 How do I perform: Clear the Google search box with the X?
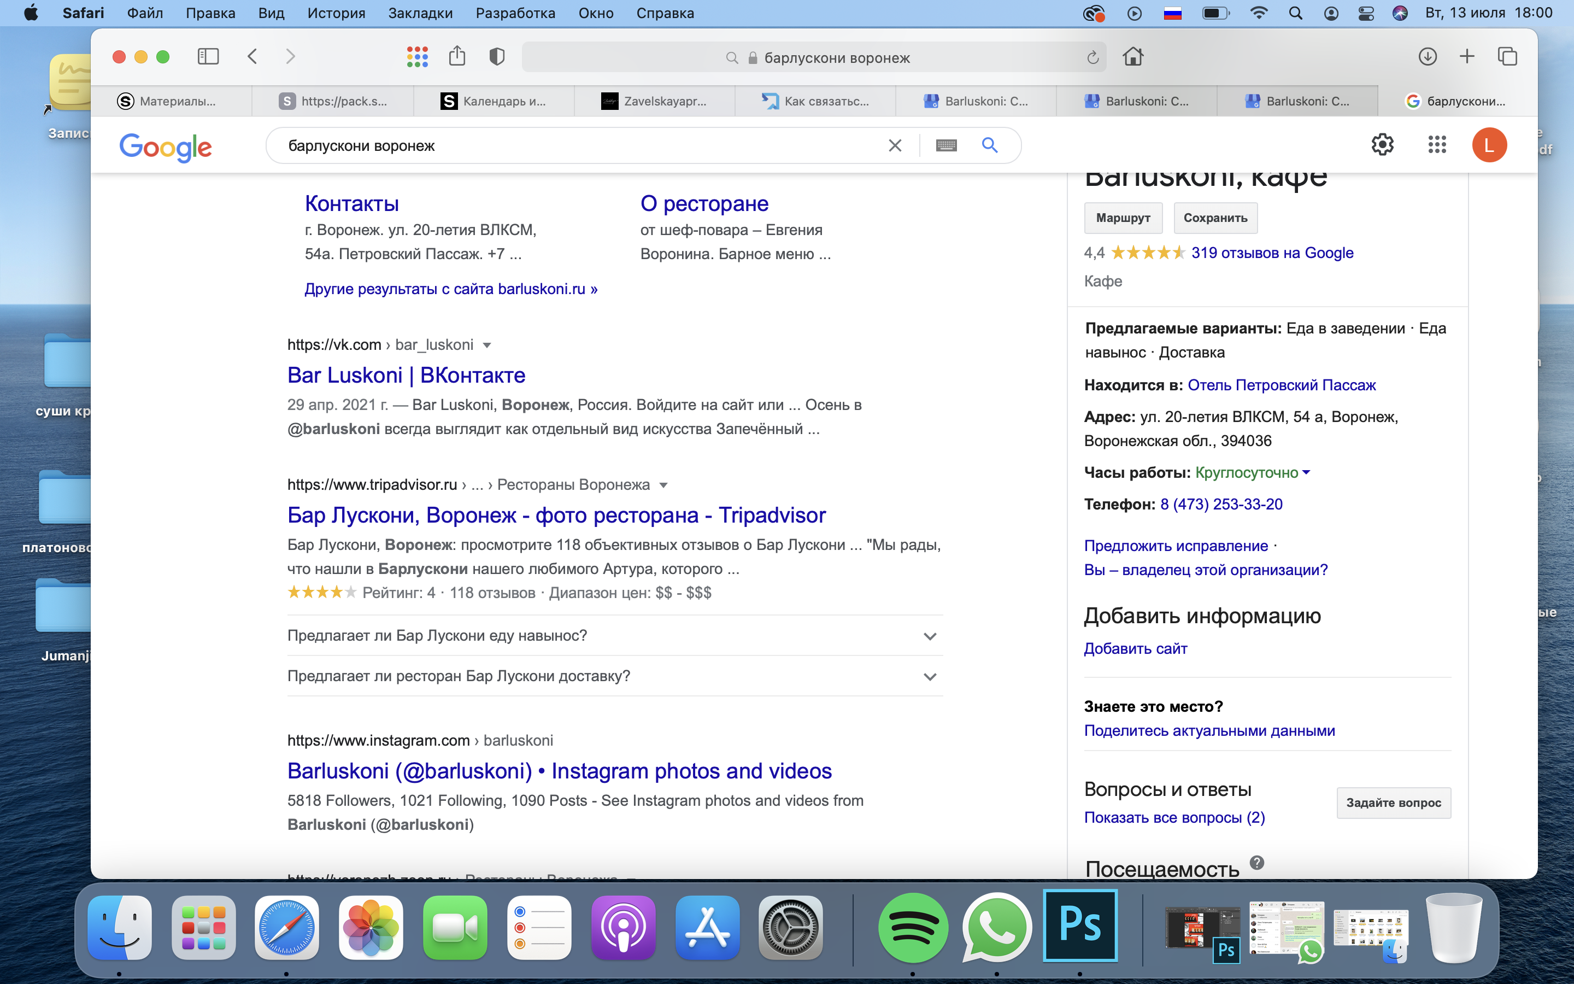click(895, 145)
